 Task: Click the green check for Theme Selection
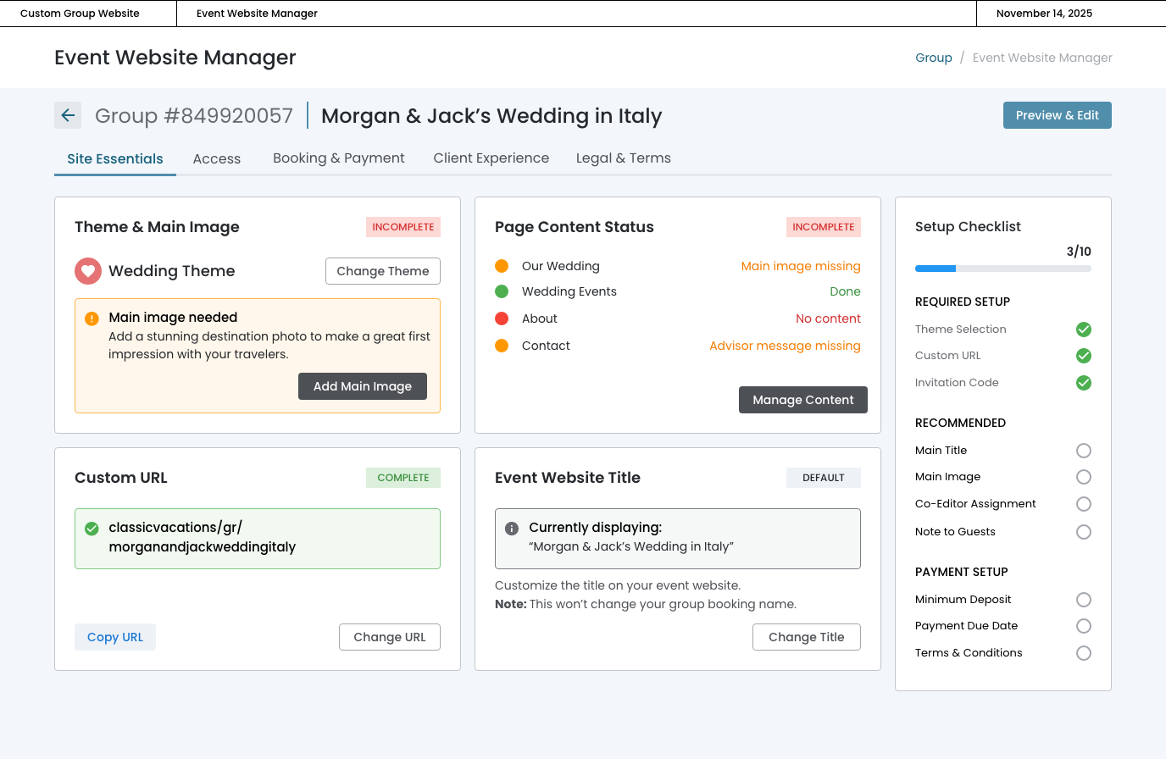[1083, 330]
